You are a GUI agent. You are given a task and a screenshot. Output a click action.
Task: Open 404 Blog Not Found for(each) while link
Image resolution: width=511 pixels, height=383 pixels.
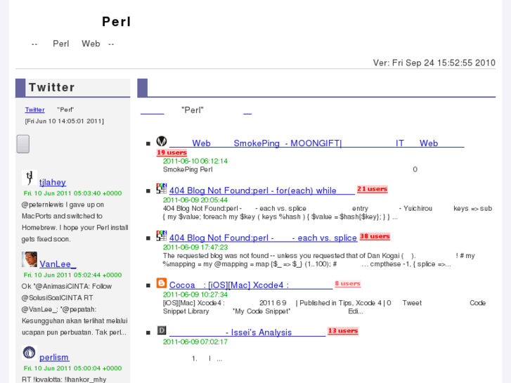261,190
